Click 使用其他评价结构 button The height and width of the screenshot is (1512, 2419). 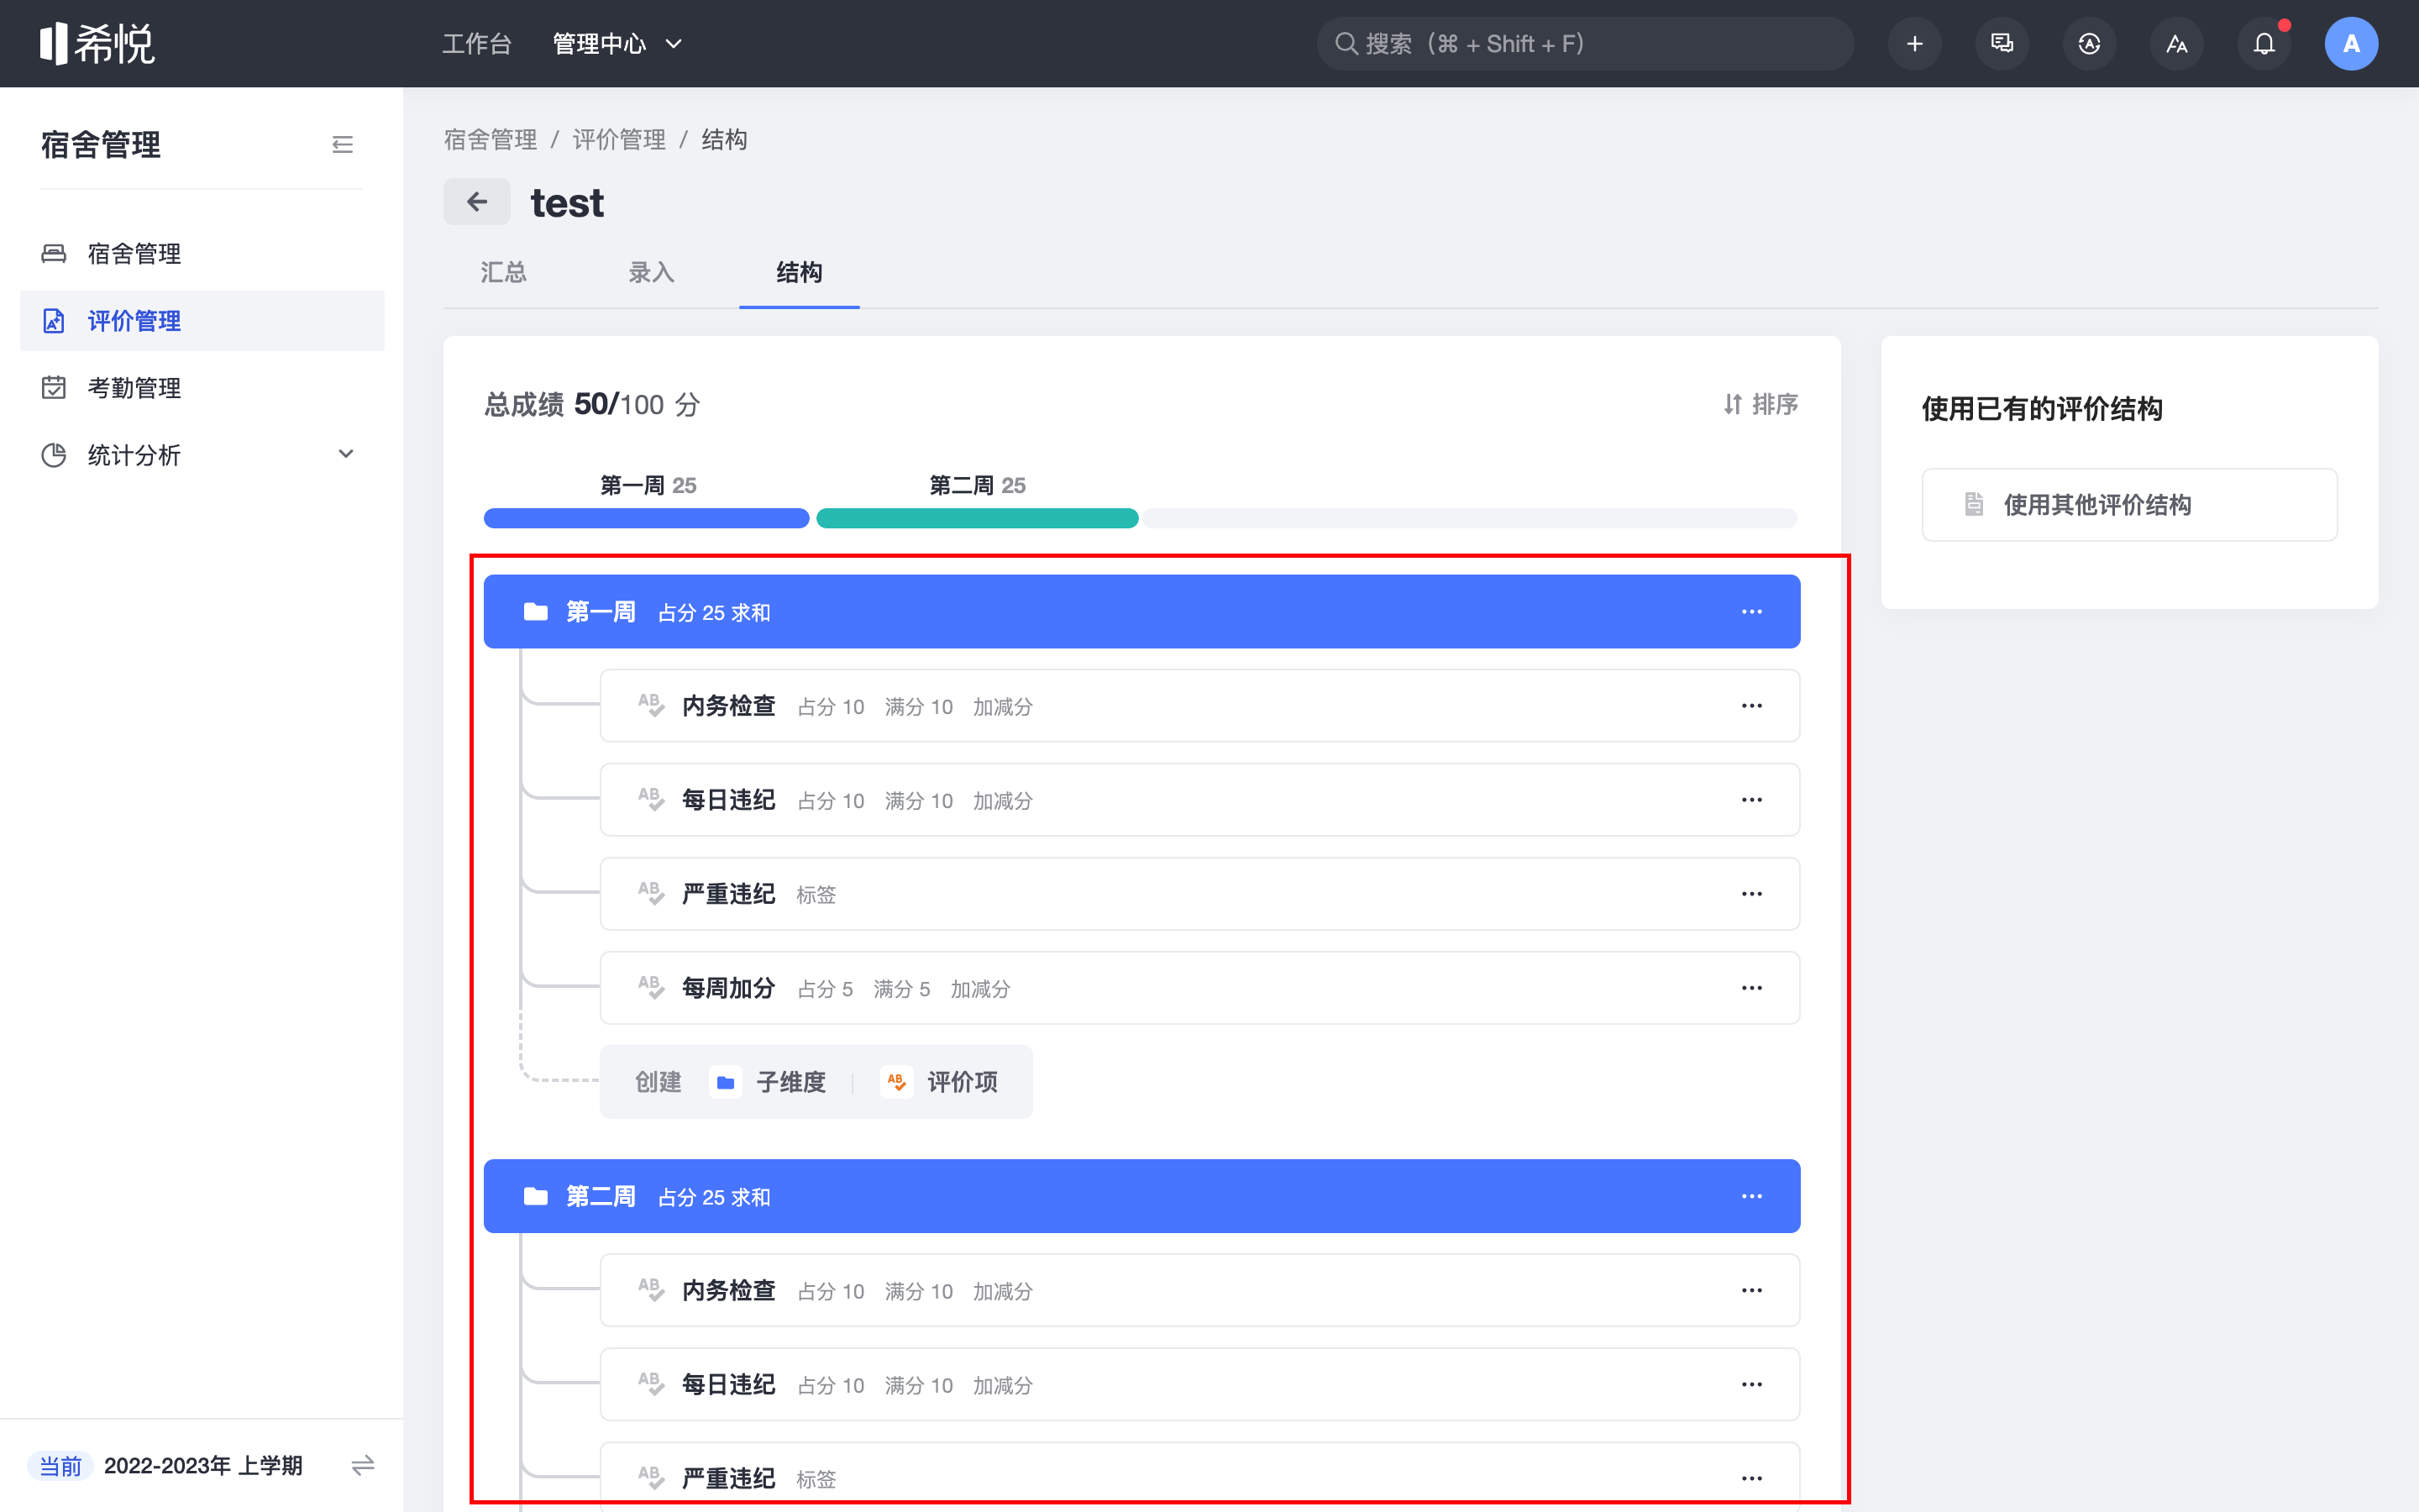tap(2129, 505)
